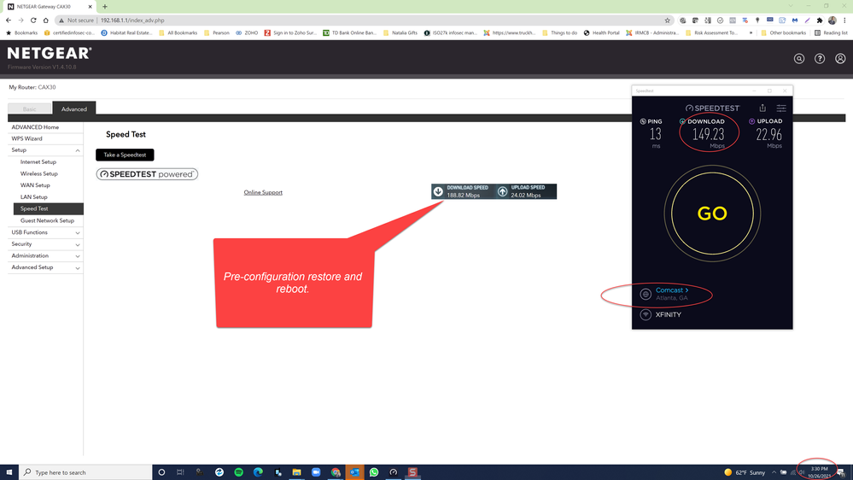Open the TD Bank Online bookmark
Viewport: 853px width, 480px height.
click(x=349, y=32)
